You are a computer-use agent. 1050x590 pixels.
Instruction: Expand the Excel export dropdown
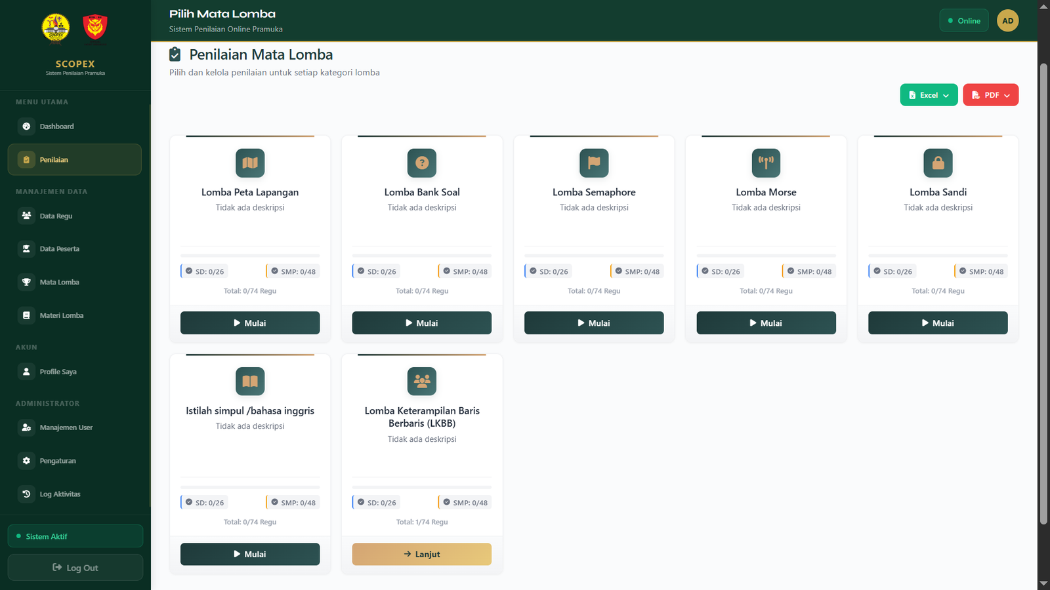(929, 95)
